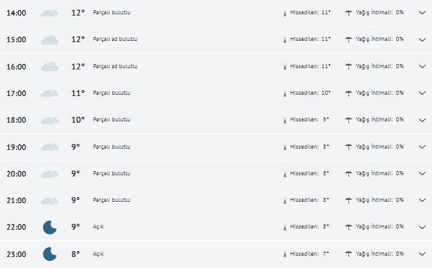Click the umbrella icon in the 17:00 row
Viewport: 432px width, 268px height.
coord(348,93)
